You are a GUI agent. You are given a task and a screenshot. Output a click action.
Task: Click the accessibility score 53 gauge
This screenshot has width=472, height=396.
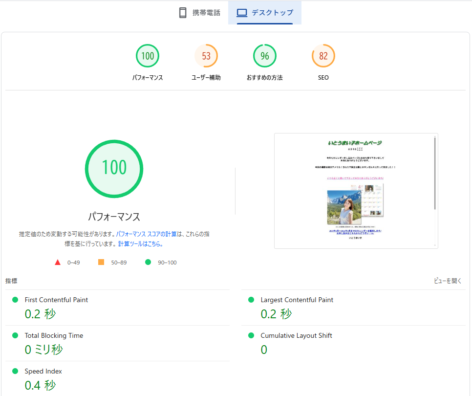pyautogui.click(x=206, y=56)
